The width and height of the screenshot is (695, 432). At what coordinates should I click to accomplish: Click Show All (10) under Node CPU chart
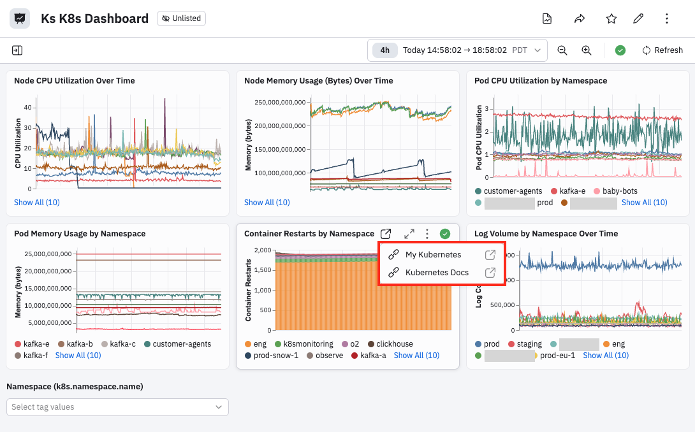(x=37, y=203)
